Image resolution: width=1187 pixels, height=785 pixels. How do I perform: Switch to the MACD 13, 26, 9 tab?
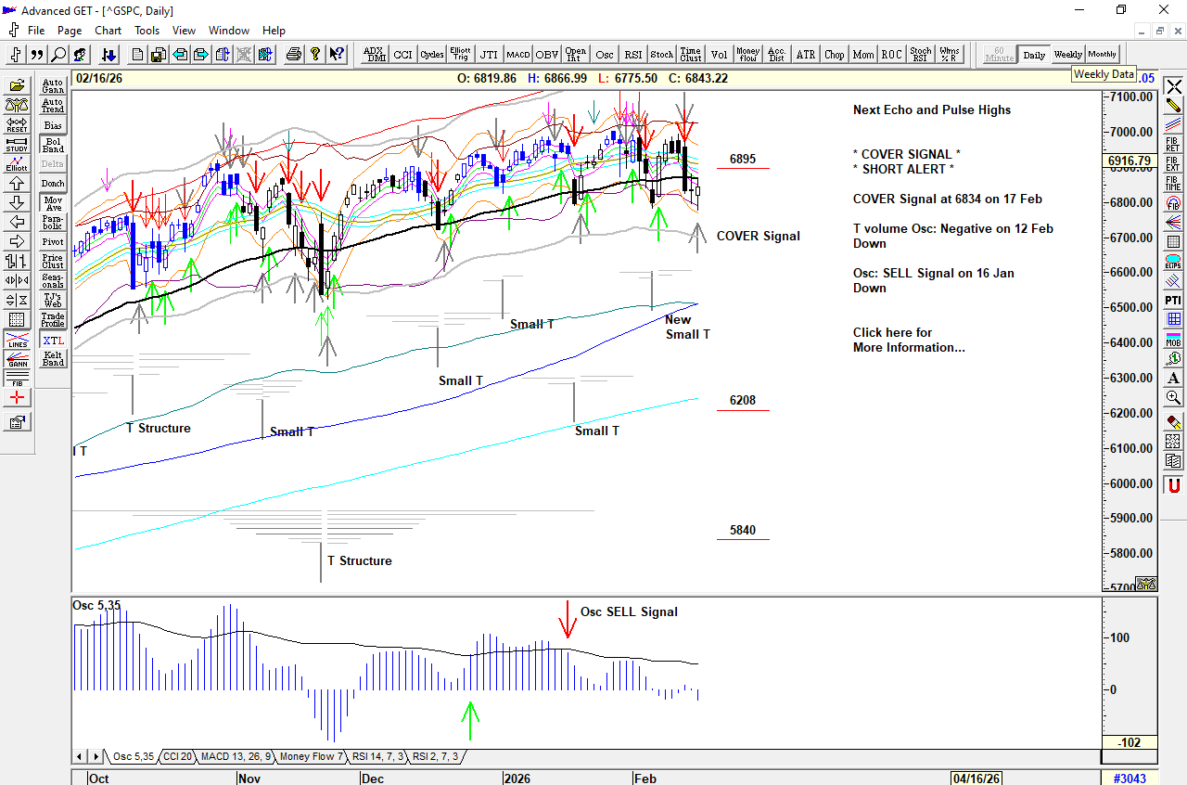(236, 757)
